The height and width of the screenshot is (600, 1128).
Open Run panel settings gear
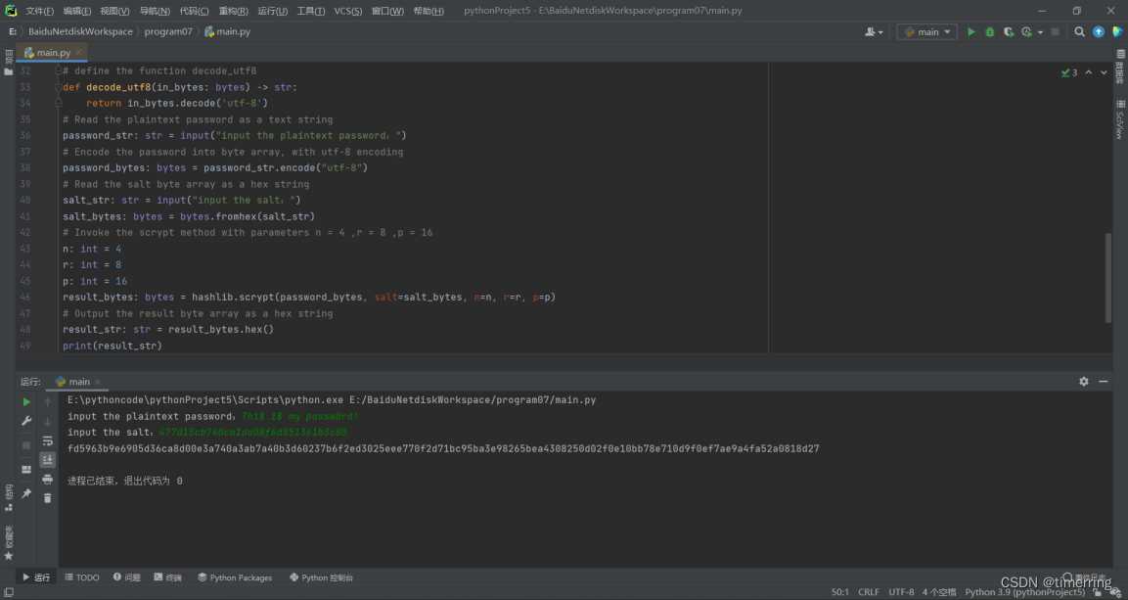point(1083,382)
